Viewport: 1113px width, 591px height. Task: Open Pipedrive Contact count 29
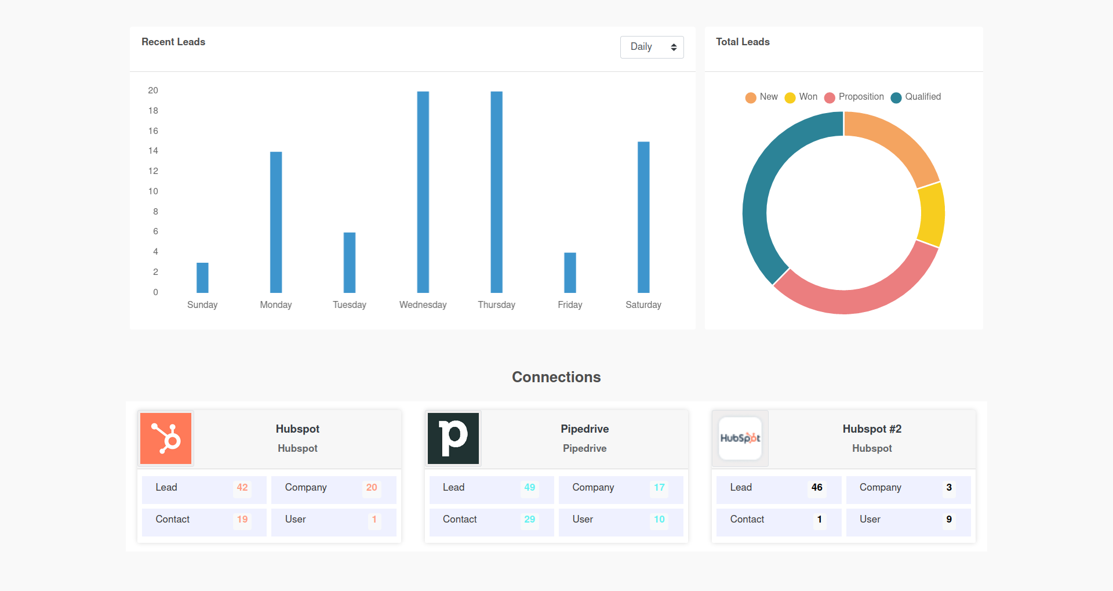(529, 520)
